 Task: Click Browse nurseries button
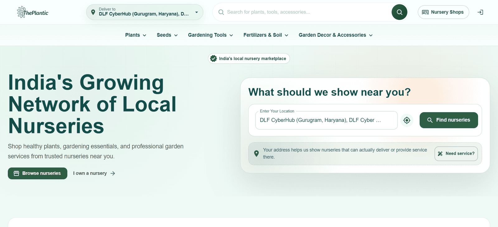pyautogui.click(x=37, y=173)
